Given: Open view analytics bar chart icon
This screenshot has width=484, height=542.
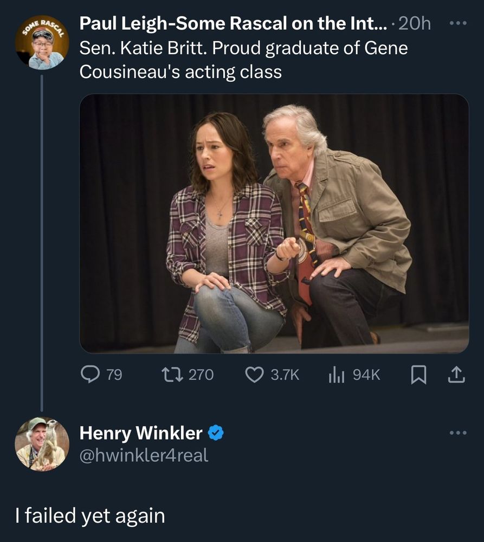Looking at the screenshot, I should 337,375.
